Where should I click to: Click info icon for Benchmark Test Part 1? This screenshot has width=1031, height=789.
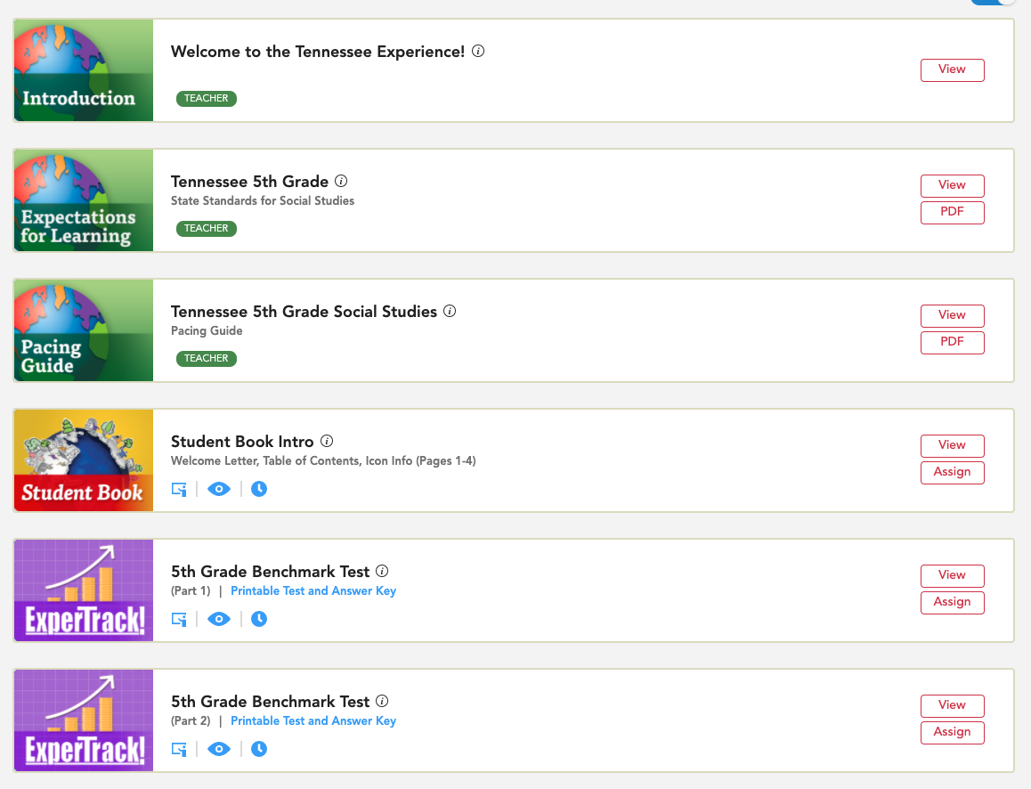pyautogui.click(x=381, y=572)
